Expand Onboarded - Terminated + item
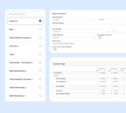 [x=25, y=63]
